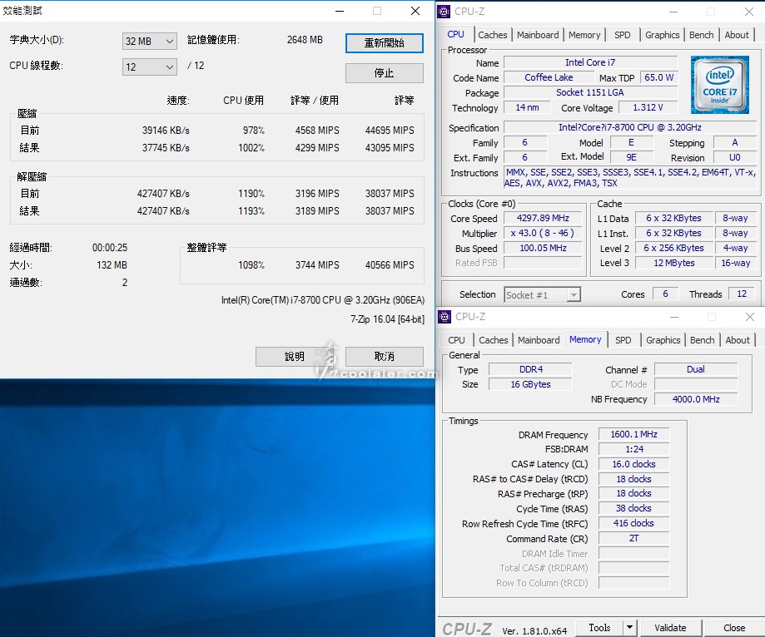The height and width of the screenshot is (637, 765).
Task: Click the Max TDP value 65.0 W
Action: 658,77
